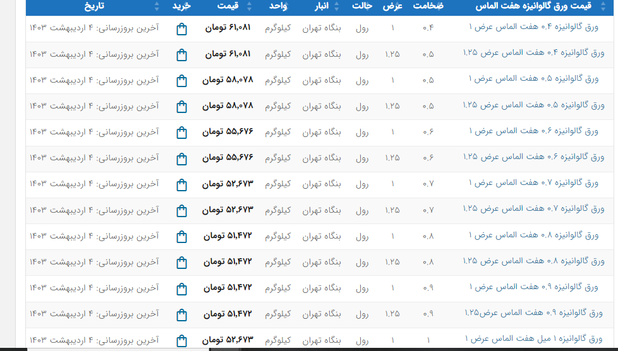This screenshot has height=351, width=618.
Task: Click shopping bag for 0.8 sheet width 1
Action: click(x=182, y=237)
